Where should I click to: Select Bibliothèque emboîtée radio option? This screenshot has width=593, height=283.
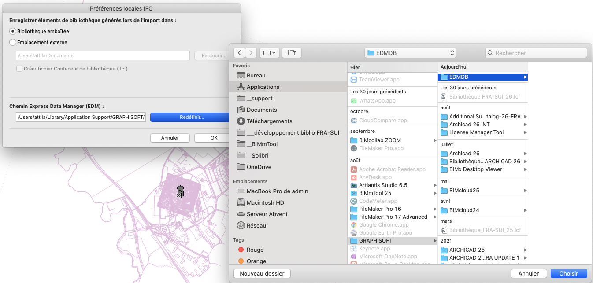[x=13, y=31]
